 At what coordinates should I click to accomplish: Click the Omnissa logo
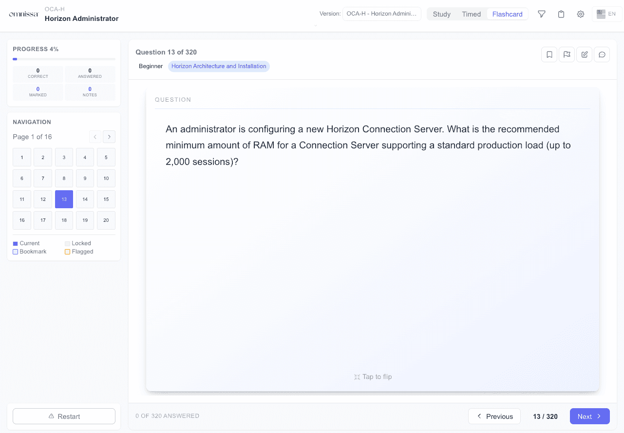[23, 14]
